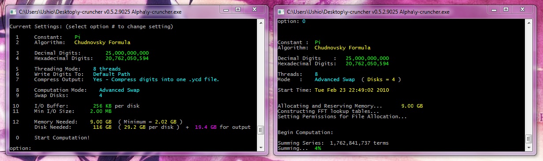
Task: Click '20,762,050,594' Hexadecimal Digits in right window
Action: point(367,64)
